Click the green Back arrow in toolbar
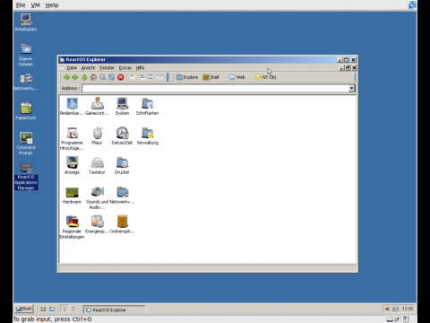Viewport: 430px width, 323px height. 66,77
